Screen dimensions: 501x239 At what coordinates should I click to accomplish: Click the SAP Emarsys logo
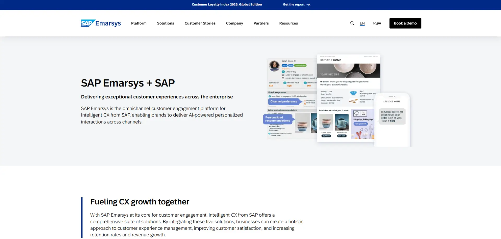(x=101, y=23)
